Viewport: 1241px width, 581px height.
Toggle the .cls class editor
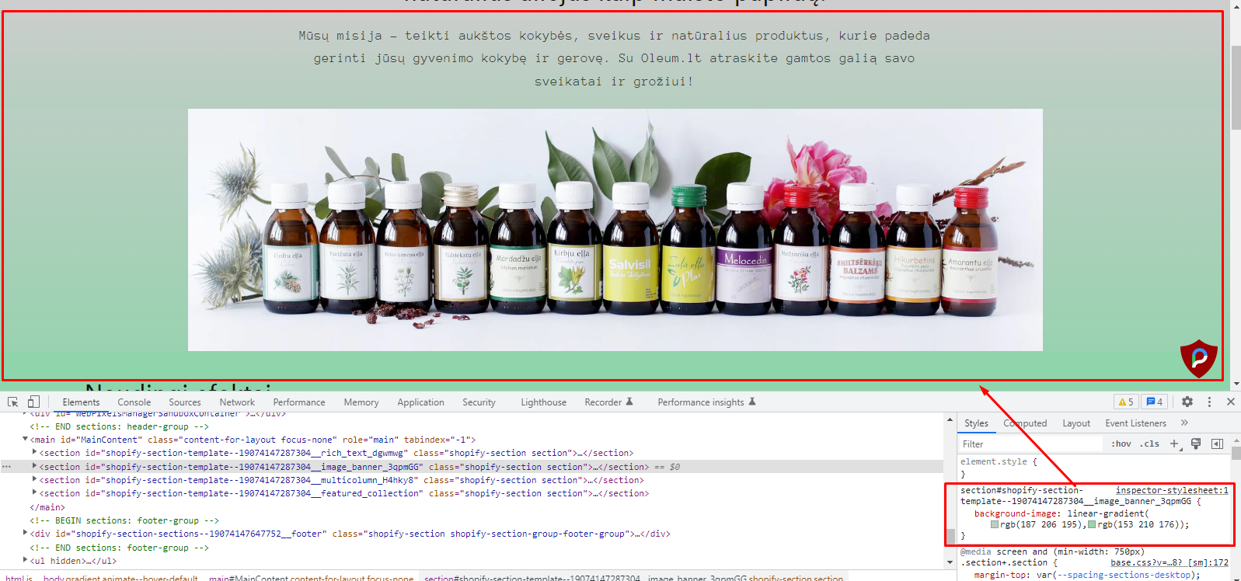coord(1149,444)
